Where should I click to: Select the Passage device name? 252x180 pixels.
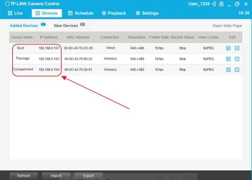[x=23, y=58]
